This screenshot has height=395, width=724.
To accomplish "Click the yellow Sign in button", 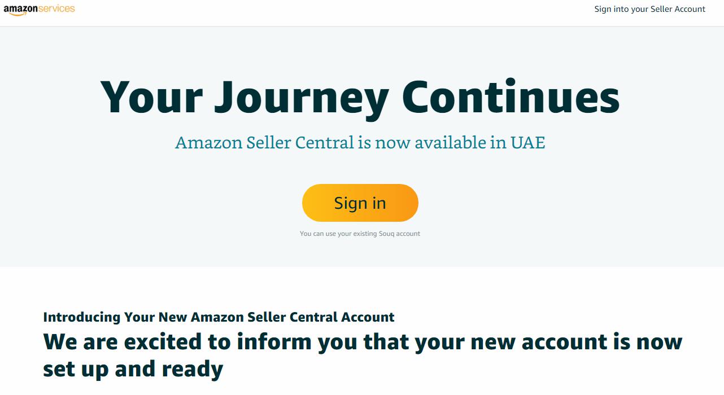I will (360, 203).
